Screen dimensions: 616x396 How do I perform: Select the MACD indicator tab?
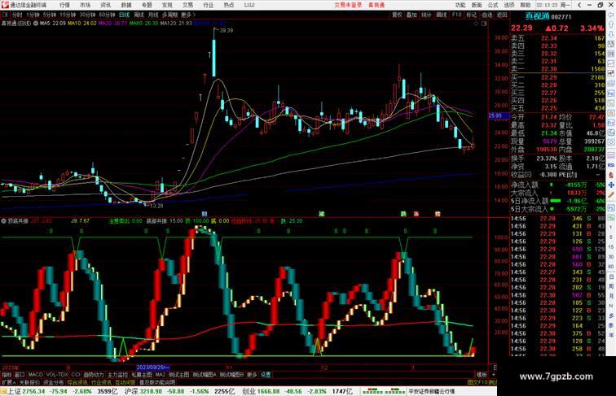point(35,375)
